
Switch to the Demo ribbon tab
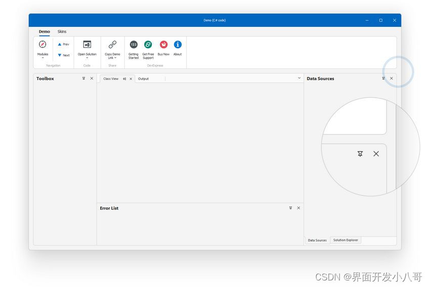[x=44, y=31]
